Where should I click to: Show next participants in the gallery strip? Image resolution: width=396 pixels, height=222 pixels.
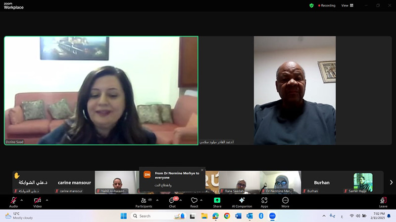(x=391, y=182)
